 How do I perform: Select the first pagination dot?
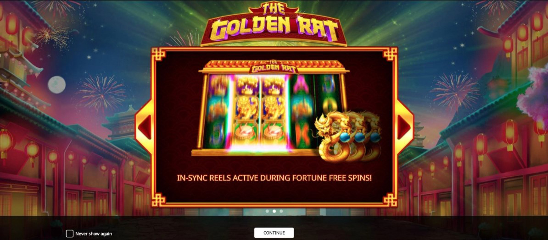(x=268, y=211)
